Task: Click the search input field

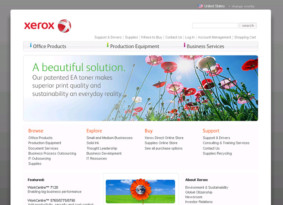Action: point(215,26)
